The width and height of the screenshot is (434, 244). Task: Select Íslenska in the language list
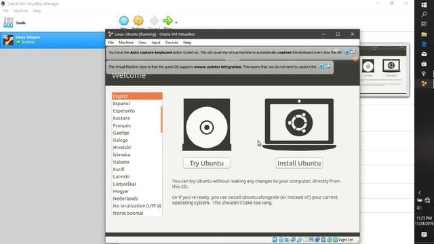pyautogui.click(x=136, y=155)
